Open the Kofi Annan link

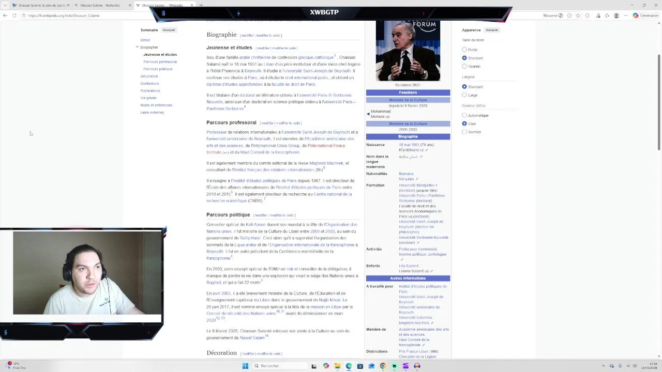255,225
